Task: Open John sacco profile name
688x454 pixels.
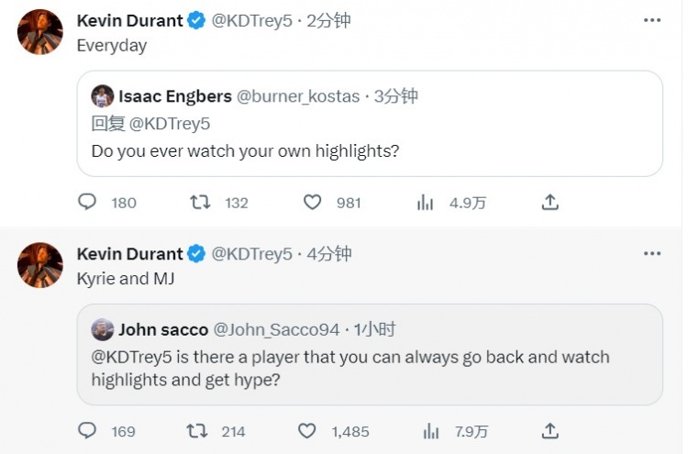Action: click(x=163, y=329)
